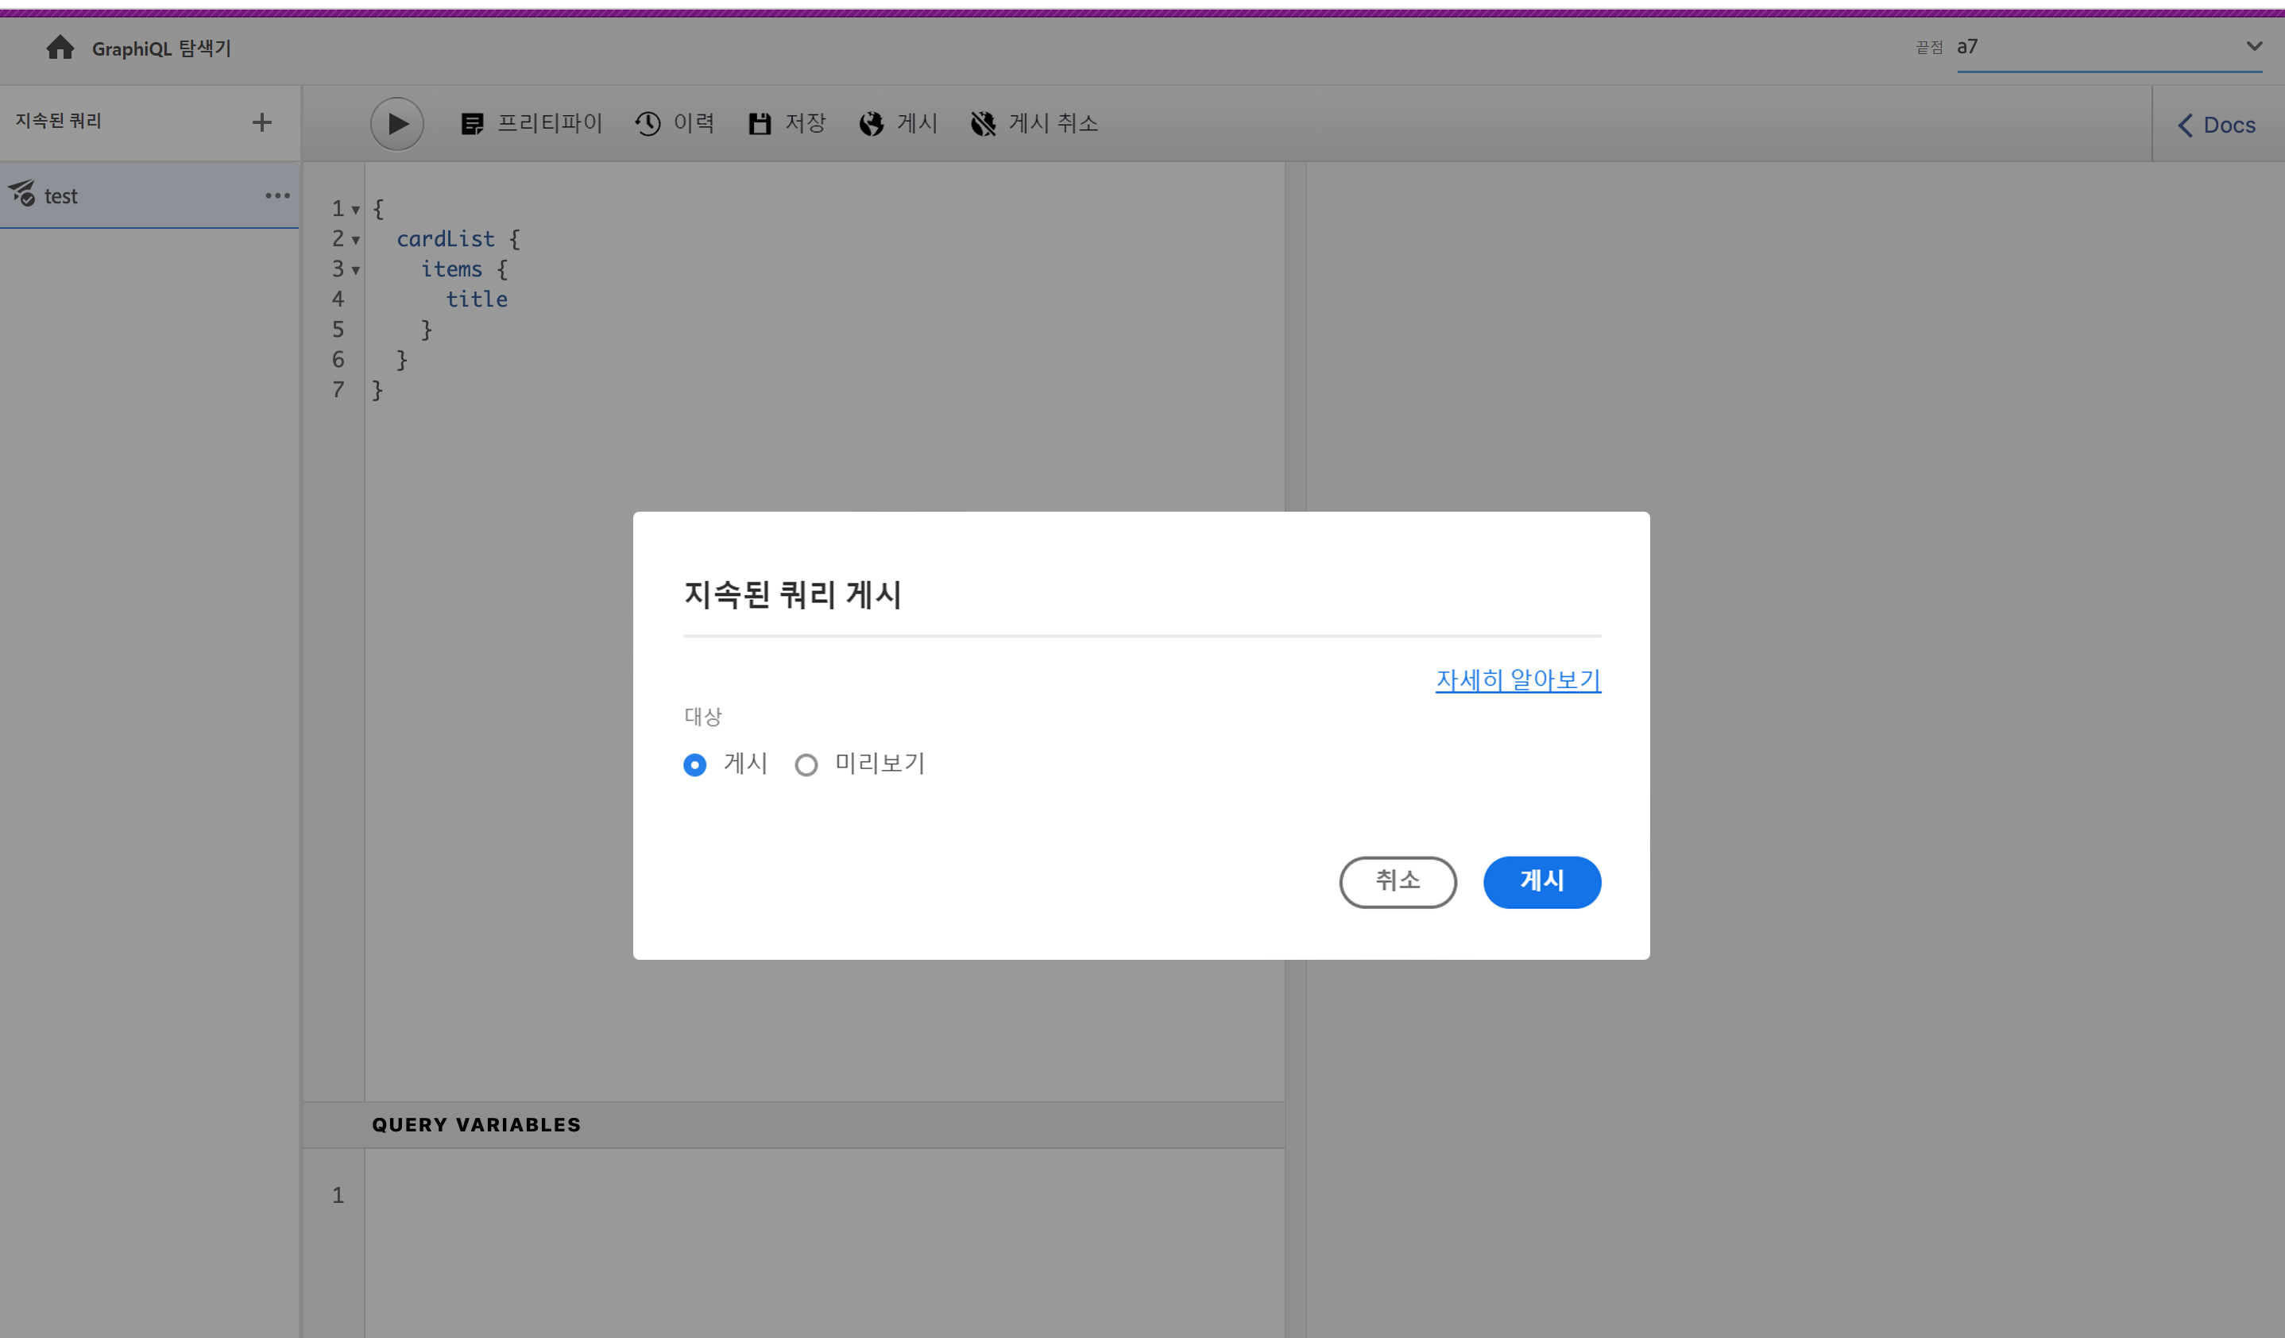Expand the Docs panel
The height and width of the screenshot is (1338, 2285).
coord(2216,125)
